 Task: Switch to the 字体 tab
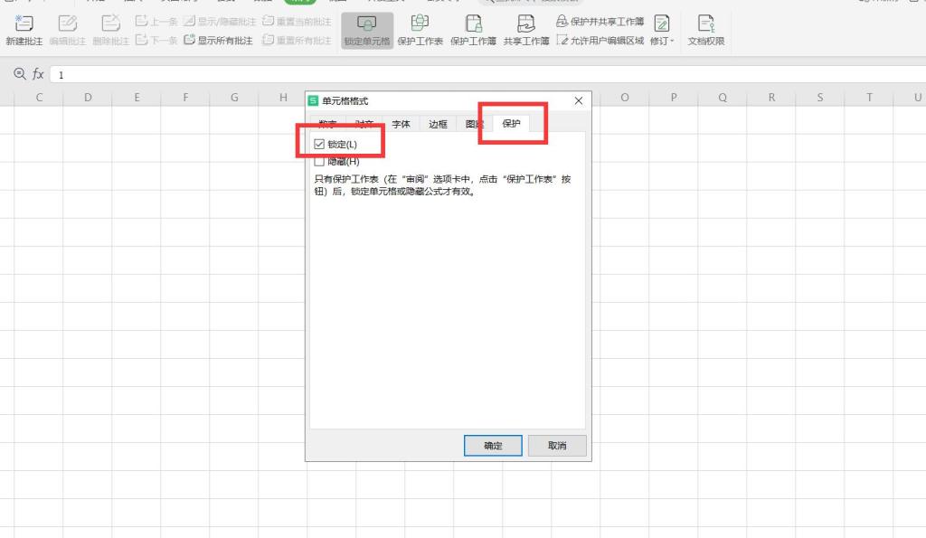pos(401,124)
